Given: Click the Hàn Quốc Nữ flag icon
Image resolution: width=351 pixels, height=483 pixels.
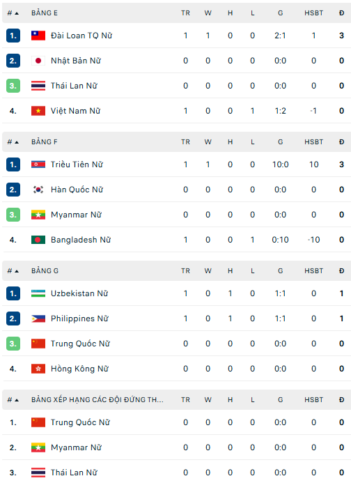Looking at the screenshot, I should [x=38, y=190].
